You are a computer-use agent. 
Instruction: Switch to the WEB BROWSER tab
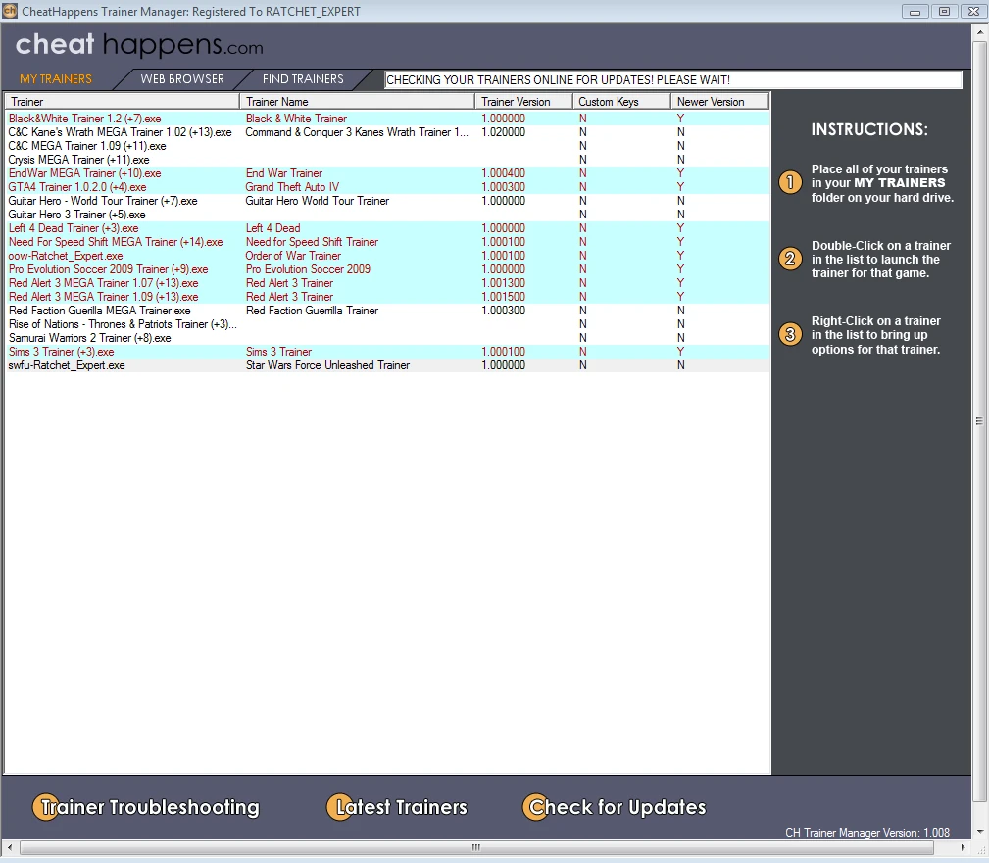coord(182,79)
